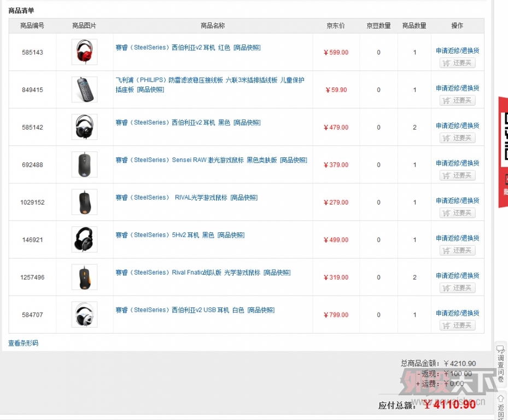Open the 5Hv2 耳机 黑色 product link

point(165,235)
